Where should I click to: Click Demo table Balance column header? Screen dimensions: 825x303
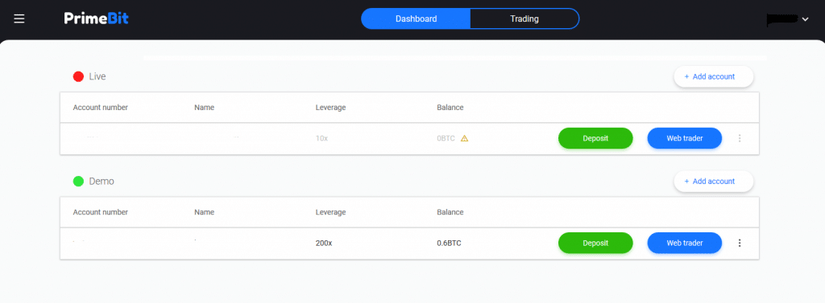click(x=450, y=212)
